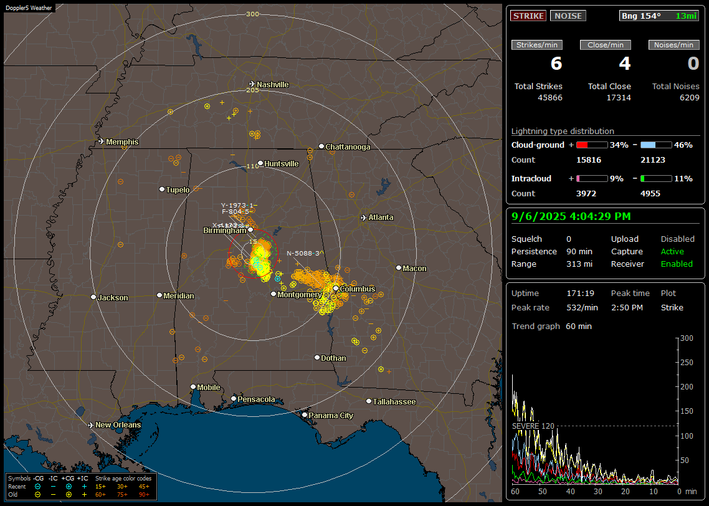The width and height of the screenshot is (709, 506).
Task: Click the intracloud count 3972
Action: tap(586, 194)
